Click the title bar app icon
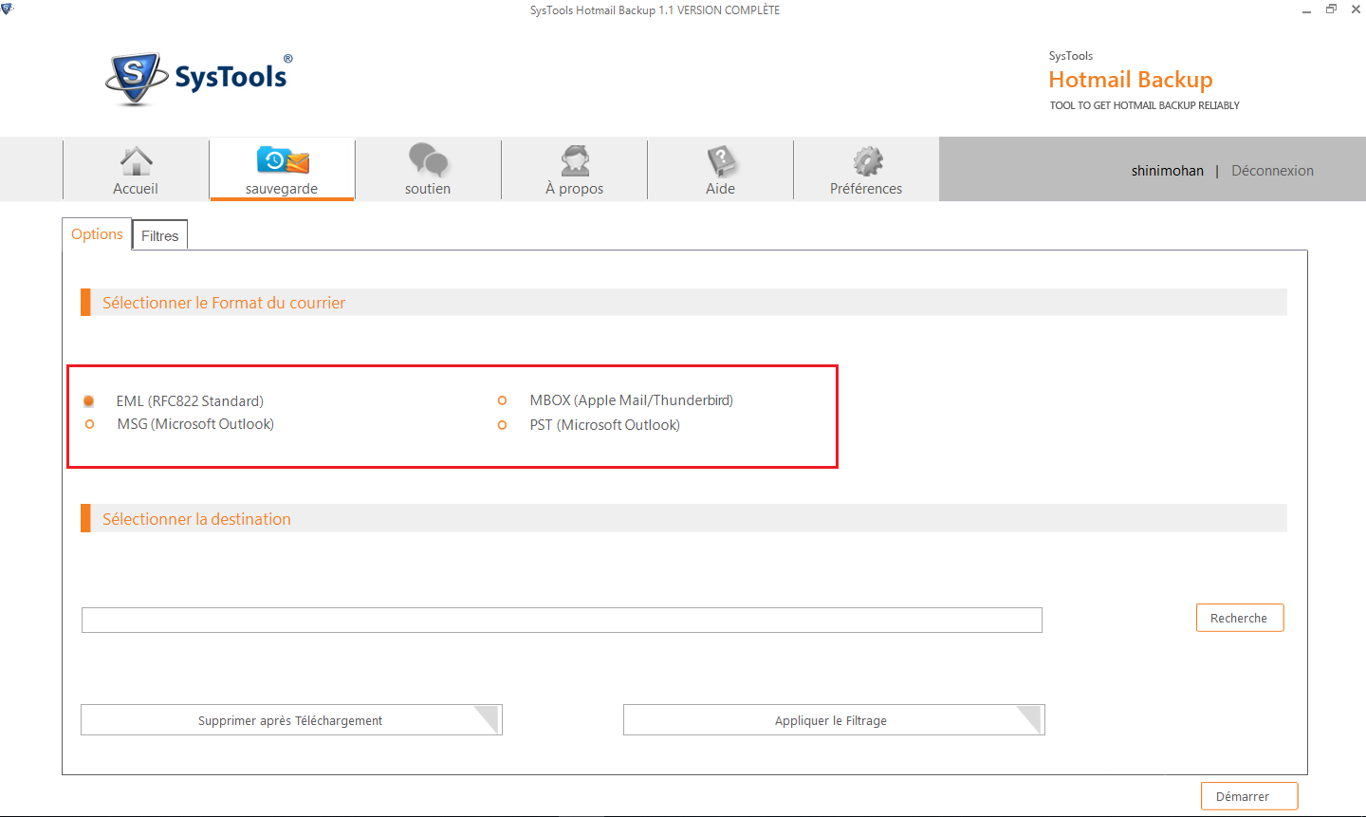Viewport: 1366px width, 817px height. tap(8, 9)
